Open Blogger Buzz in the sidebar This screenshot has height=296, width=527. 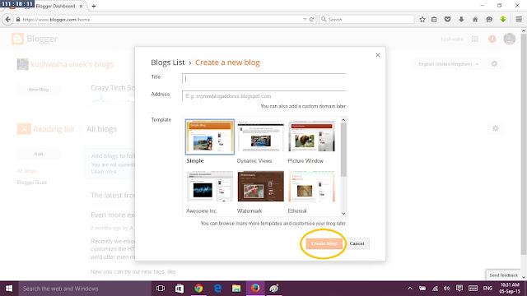pyautogui.click(x=31, y=183)
